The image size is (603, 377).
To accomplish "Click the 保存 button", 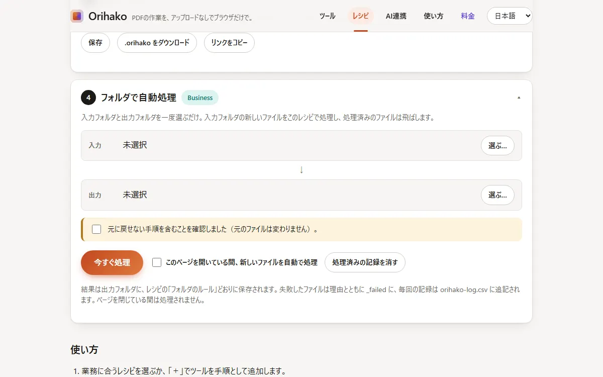I will [95, 43].
